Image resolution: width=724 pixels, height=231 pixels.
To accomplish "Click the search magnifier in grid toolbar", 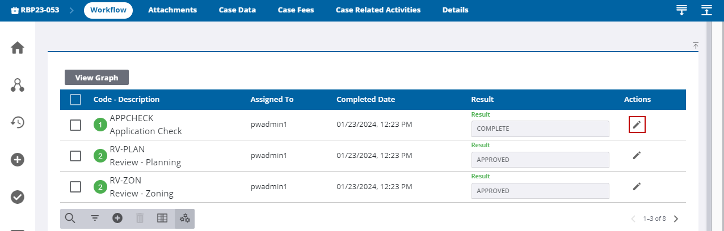I will pos(70,218).
